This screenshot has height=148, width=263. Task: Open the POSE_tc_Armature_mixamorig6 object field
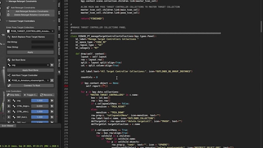click(28, 80)
